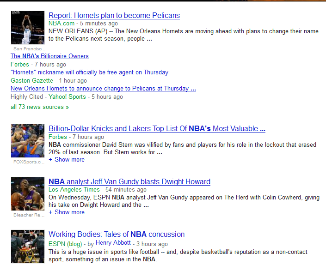Click the Forbes source under the Knicks headline

[x=58, y=137]
